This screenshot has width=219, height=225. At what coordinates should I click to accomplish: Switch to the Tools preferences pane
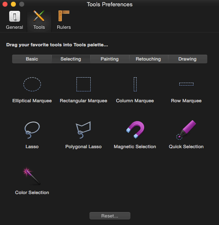coord(39,20)
